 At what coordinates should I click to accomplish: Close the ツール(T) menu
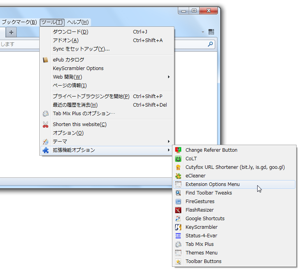click(52, 22)
